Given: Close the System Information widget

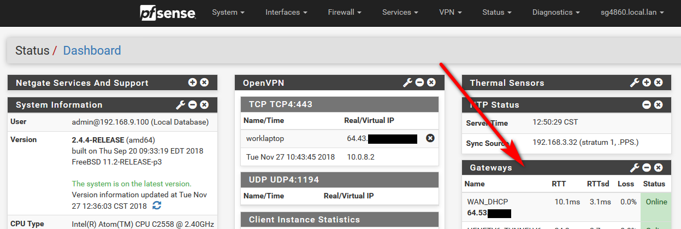Looking at the screenshot, I should click(x=204, y=104).
